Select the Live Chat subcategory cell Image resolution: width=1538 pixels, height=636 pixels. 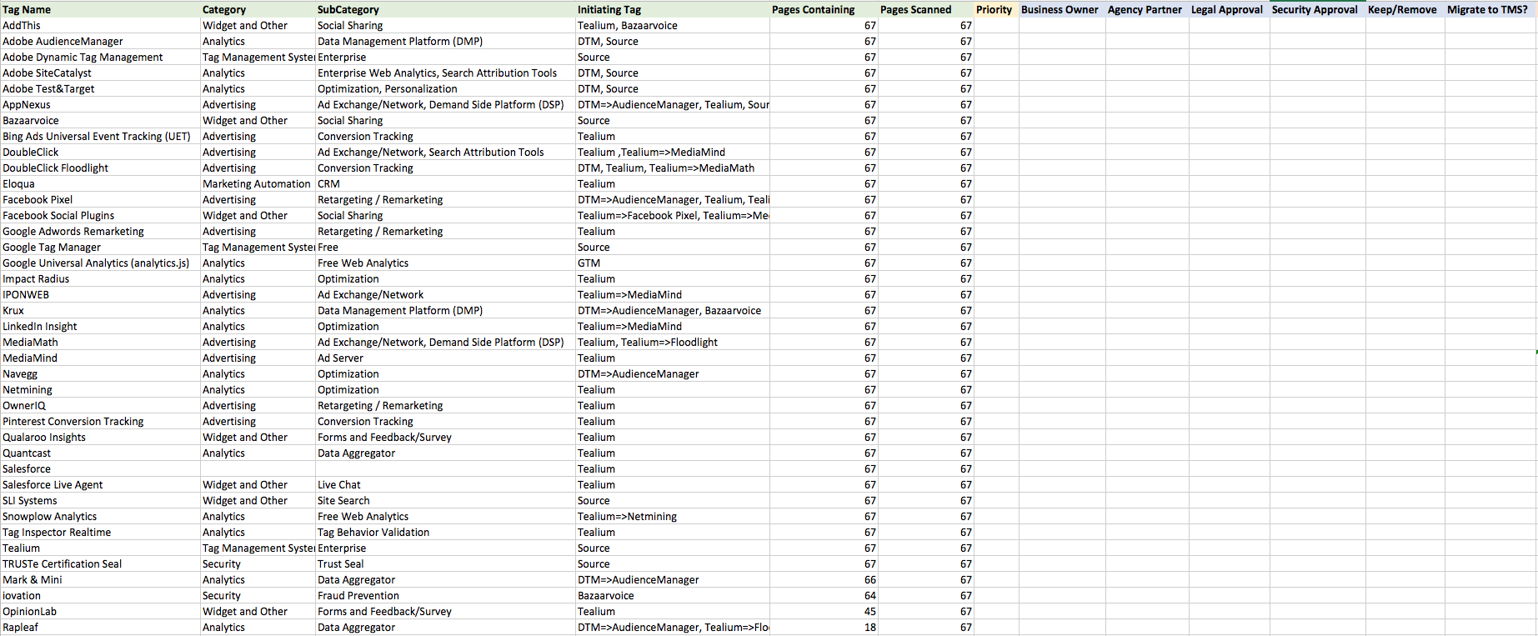445,484
